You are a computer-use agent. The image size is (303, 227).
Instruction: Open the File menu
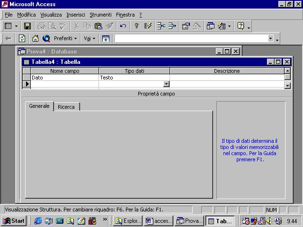[9, 15]
